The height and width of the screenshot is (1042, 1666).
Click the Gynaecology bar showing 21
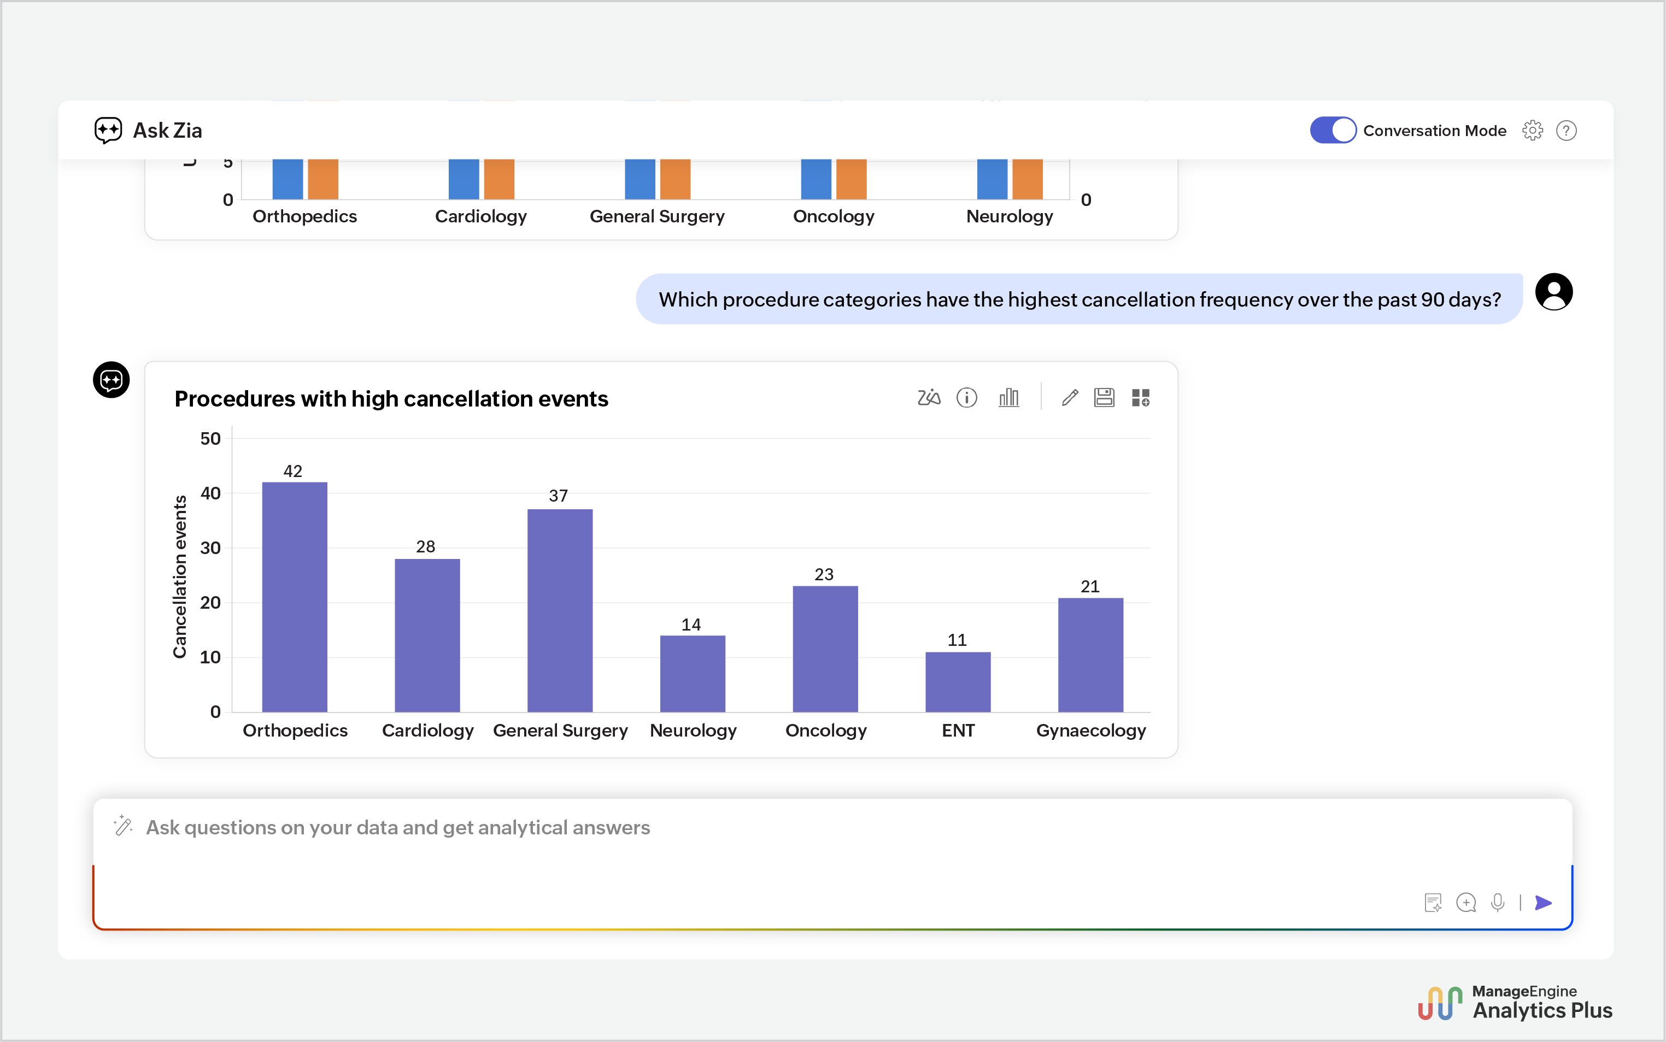[1091, 655]
